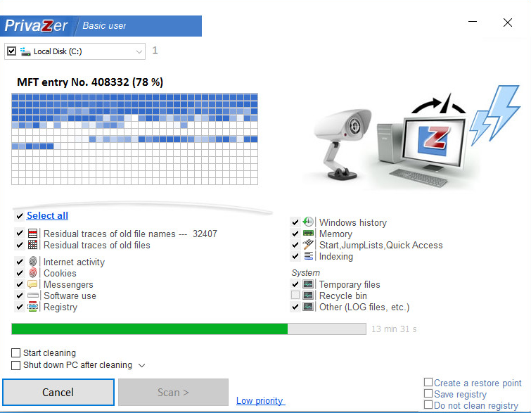The height and width of the screenshot is (413, 531).
Task: Uncheck the Internet activity checkbox
Action: click(x=19, y=262)
